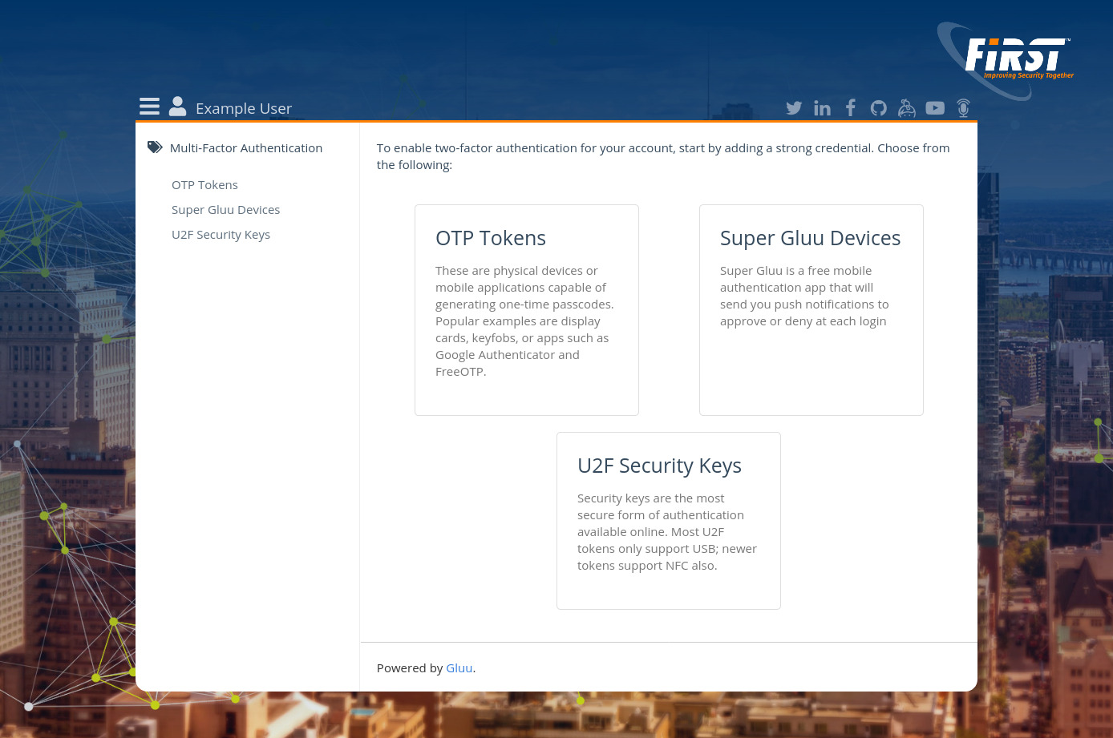1113x738 pixels.
Task: Open FIRST's Twitter page via the bird icon
Action: (794, 108)
